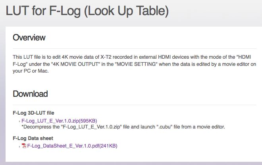Click the Decompress instruction note text
Viewport: 262px width, 165px height.
point(123,127)
